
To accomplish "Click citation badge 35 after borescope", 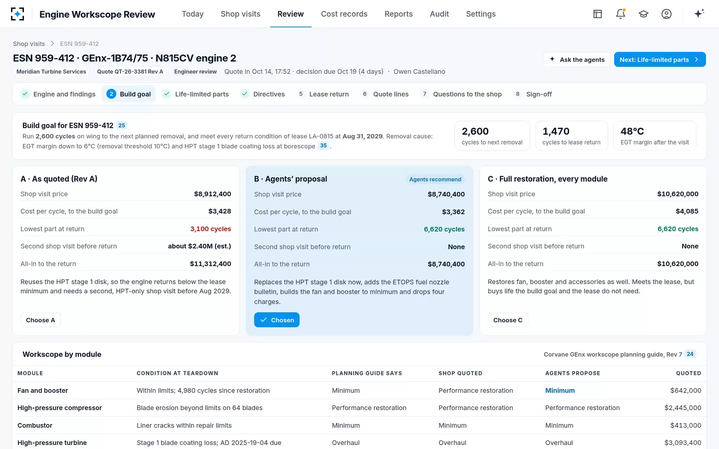I will click(x=324, y=146).
